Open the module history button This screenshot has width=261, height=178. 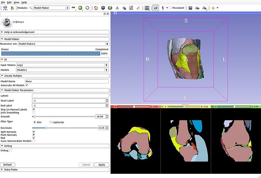coord(73,8)
